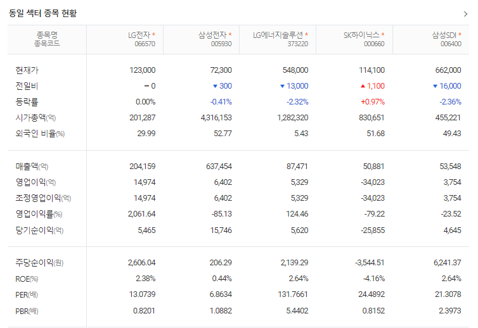Click SK하이닉스 current price 114,100
The height and width of the screenshot is (328, 478).
tap(372, 70)
